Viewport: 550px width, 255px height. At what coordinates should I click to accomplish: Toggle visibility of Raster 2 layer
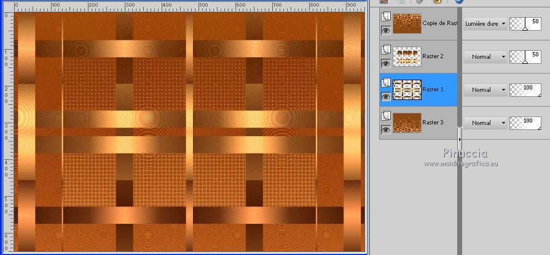386,63
